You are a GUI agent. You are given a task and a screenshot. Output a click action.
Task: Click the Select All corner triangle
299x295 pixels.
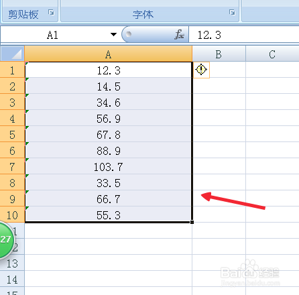pos(12,54)
